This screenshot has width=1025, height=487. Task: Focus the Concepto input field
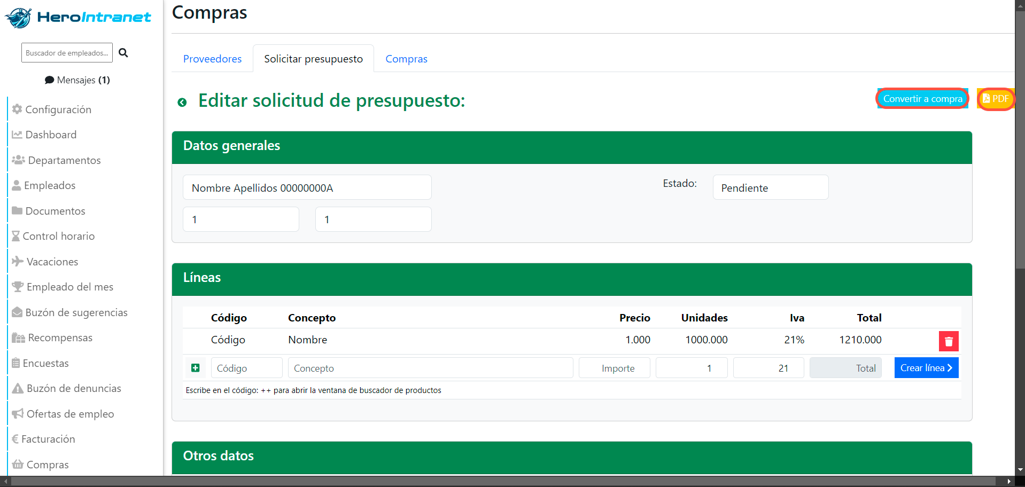(x=431, y=368)
